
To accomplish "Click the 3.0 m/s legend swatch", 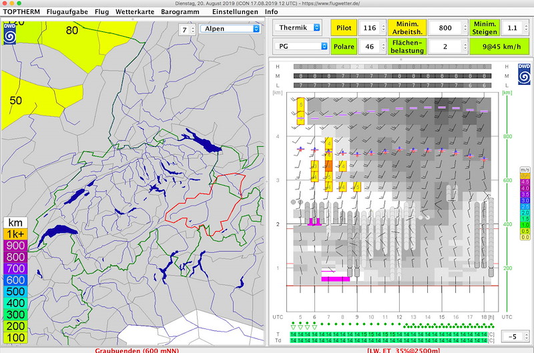I will [x=525, y=200].
